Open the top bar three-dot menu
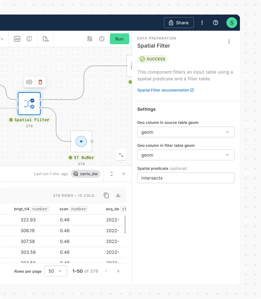261x299 pixels. point(202,23)
